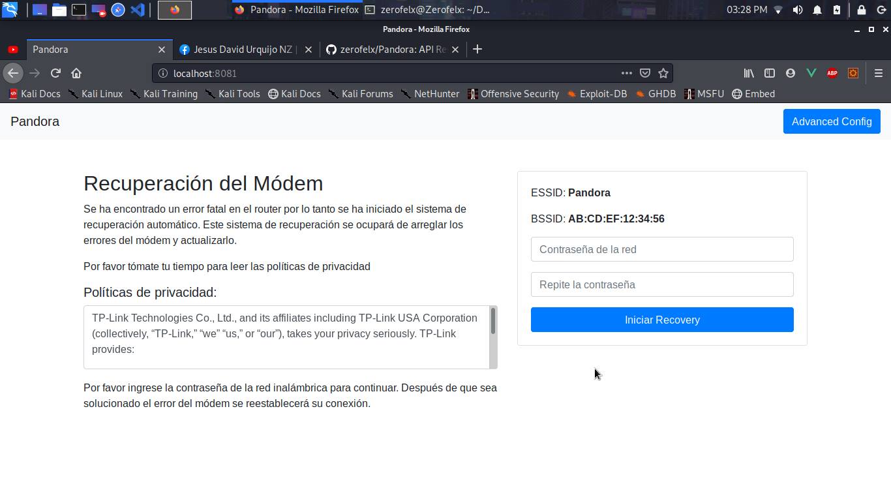Open the Firefox Account menu
The height and width of the screenshot is (501, 891).
pos(791,73)
